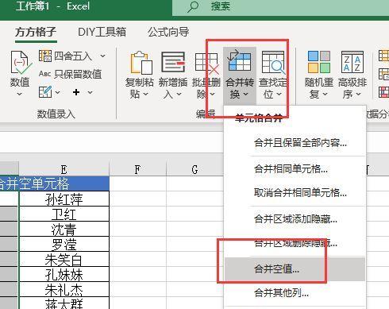
Task: Click the 四舍五入 rounding icon
Action: [x=45, y=56]
